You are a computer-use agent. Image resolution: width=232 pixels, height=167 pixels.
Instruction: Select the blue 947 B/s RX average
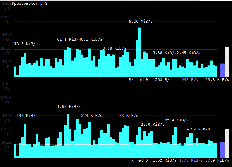point(190,80)
